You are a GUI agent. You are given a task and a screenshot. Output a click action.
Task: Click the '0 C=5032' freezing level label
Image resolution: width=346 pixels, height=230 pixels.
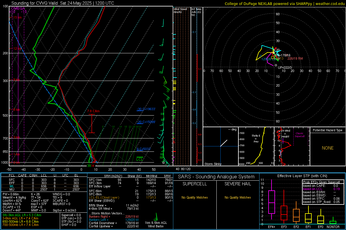pos(143,149)
